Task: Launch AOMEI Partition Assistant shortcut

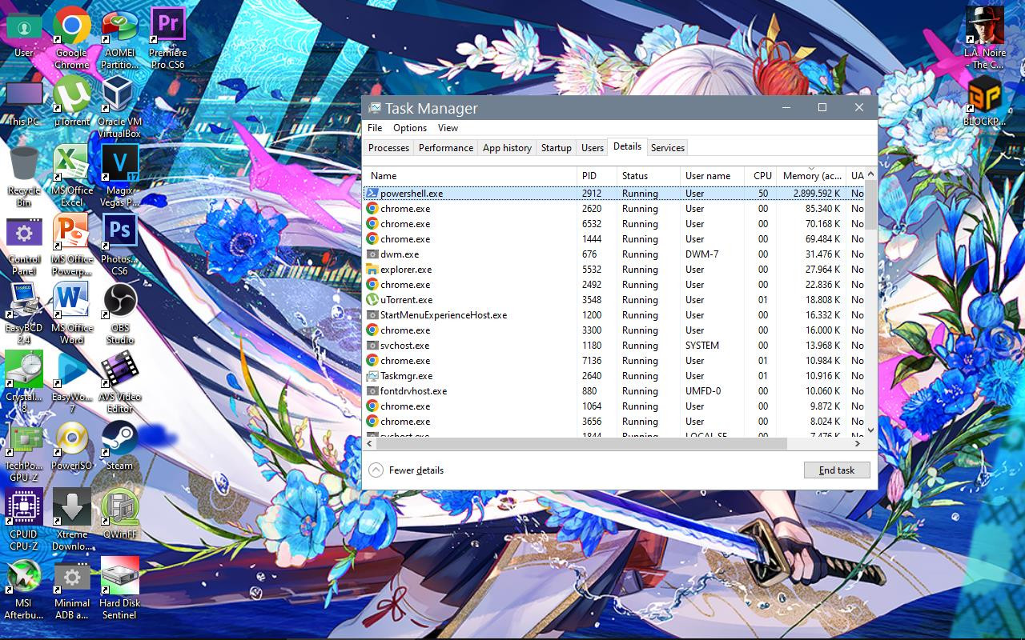Action: 119,38
